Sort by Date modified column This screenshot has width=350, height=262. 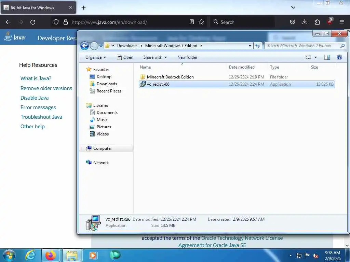tap(247, 67)
